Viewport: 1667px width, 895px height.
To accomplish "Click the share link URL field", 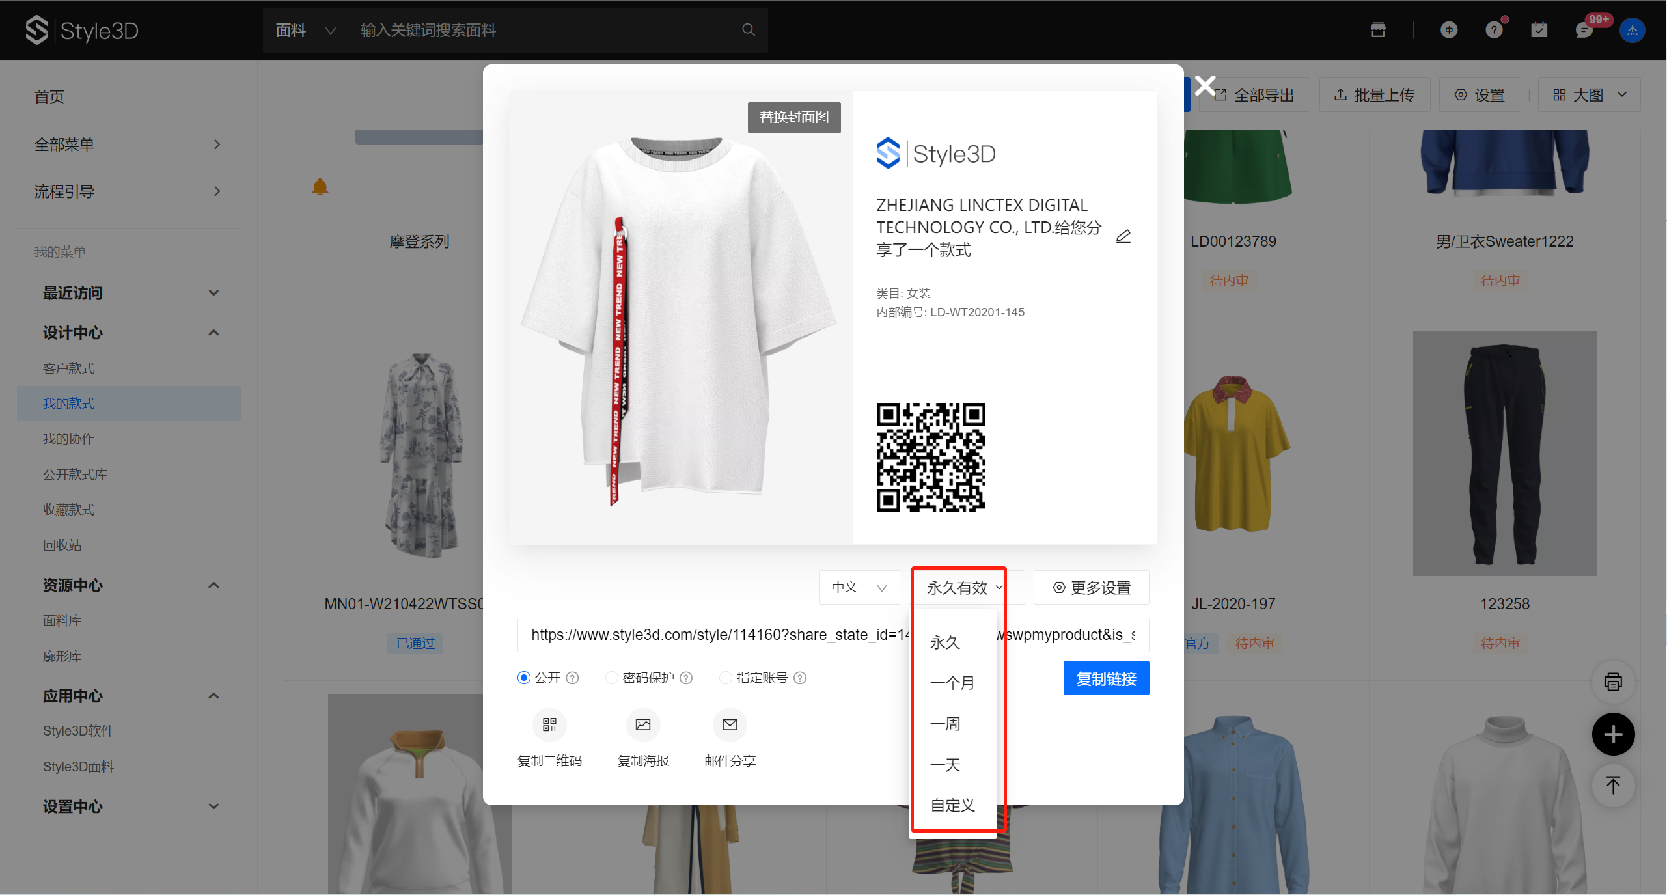I will pyautogui.click(x=833, y=635).
